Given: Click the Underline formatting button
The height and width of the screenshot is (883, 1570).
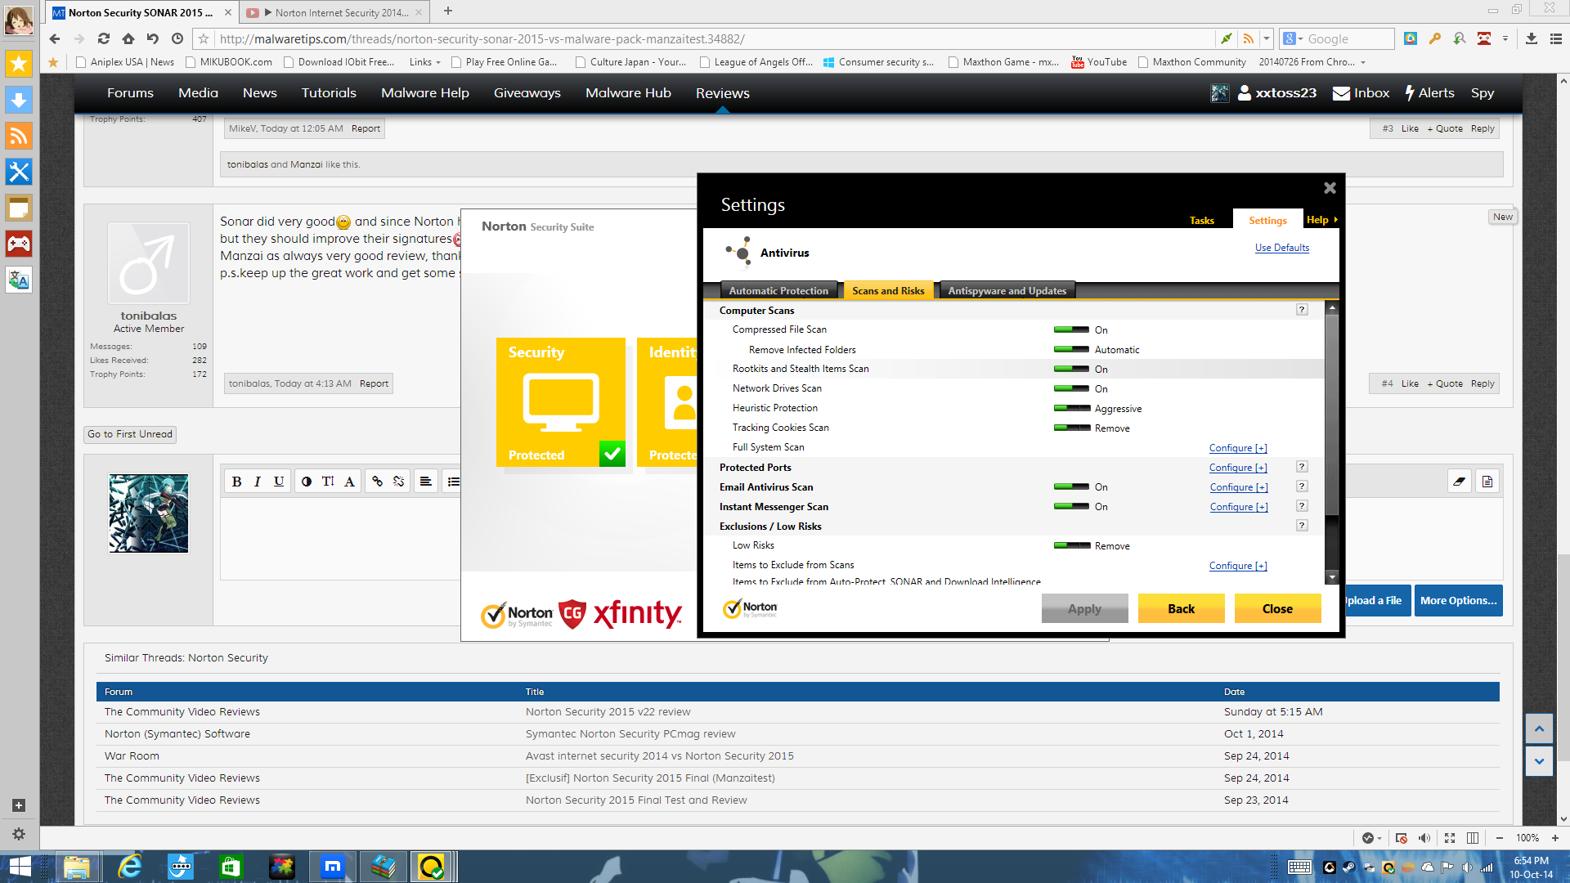Looking at the screenshot, I should (x=279, y=482).
